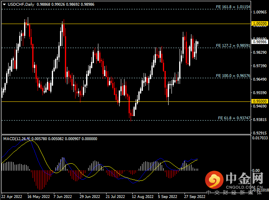Click the 29 Jun 2022 date label

pyautogui.click(x=90, y=197)
